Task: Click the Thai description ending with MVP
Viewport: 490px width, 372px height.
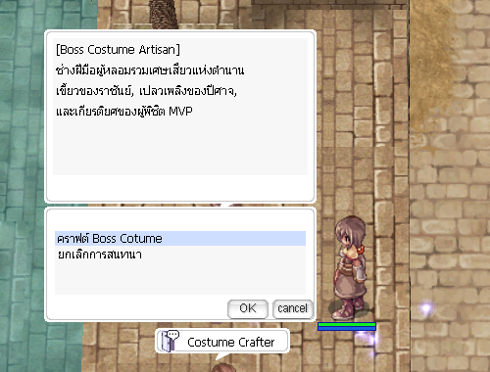Action: click(x=124, y=112)
